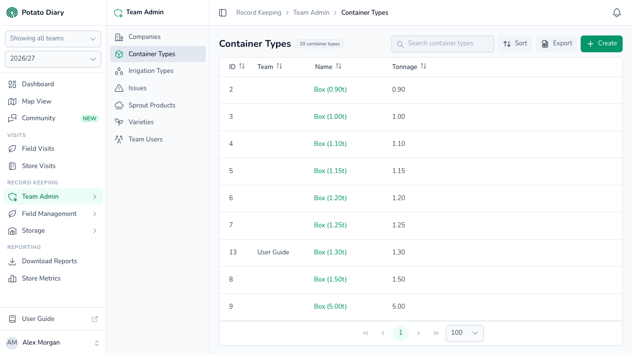
Task: Sort by the ID column arrows
Action: (242, 66)
